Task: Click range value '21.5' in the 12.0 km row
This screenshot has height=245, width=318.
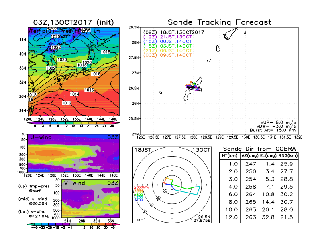Action: (287, 217)
